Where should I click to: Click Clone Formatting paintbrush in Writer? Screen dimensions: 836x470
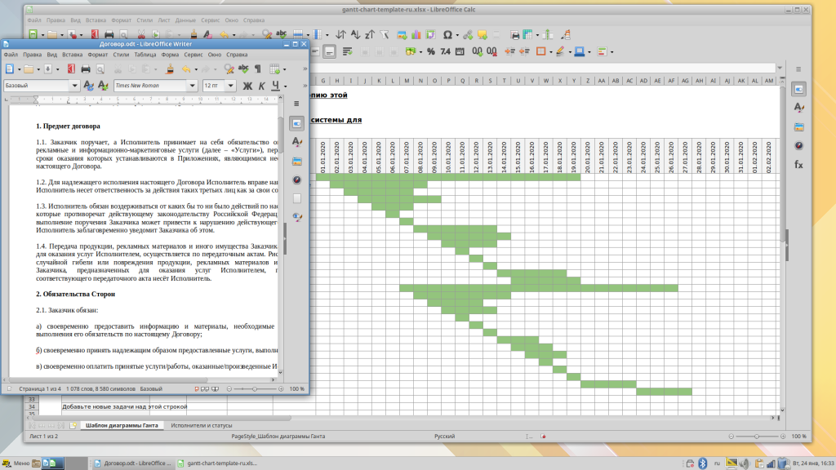tap(169, 69)
